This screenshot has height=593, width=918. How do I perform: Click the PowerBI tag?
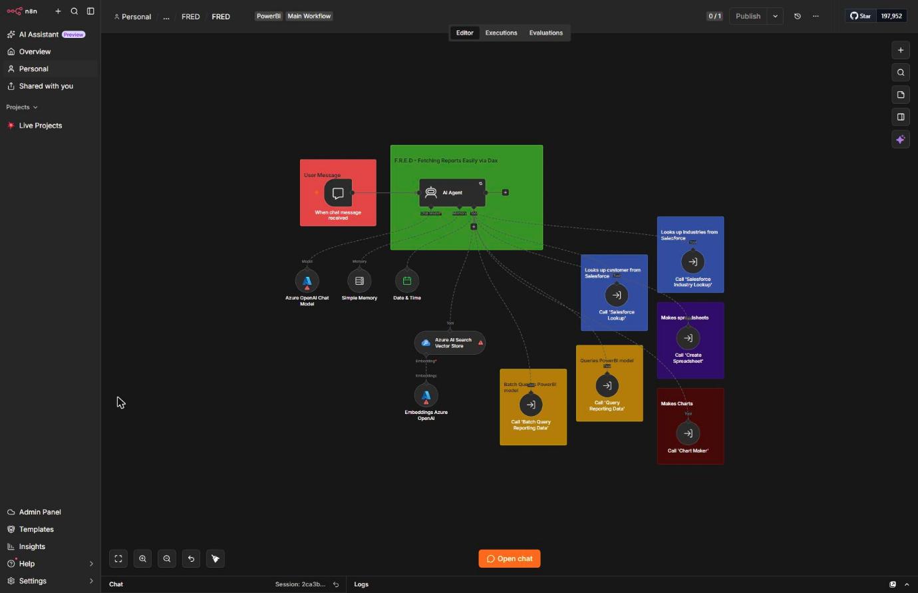tap(269, 16)
